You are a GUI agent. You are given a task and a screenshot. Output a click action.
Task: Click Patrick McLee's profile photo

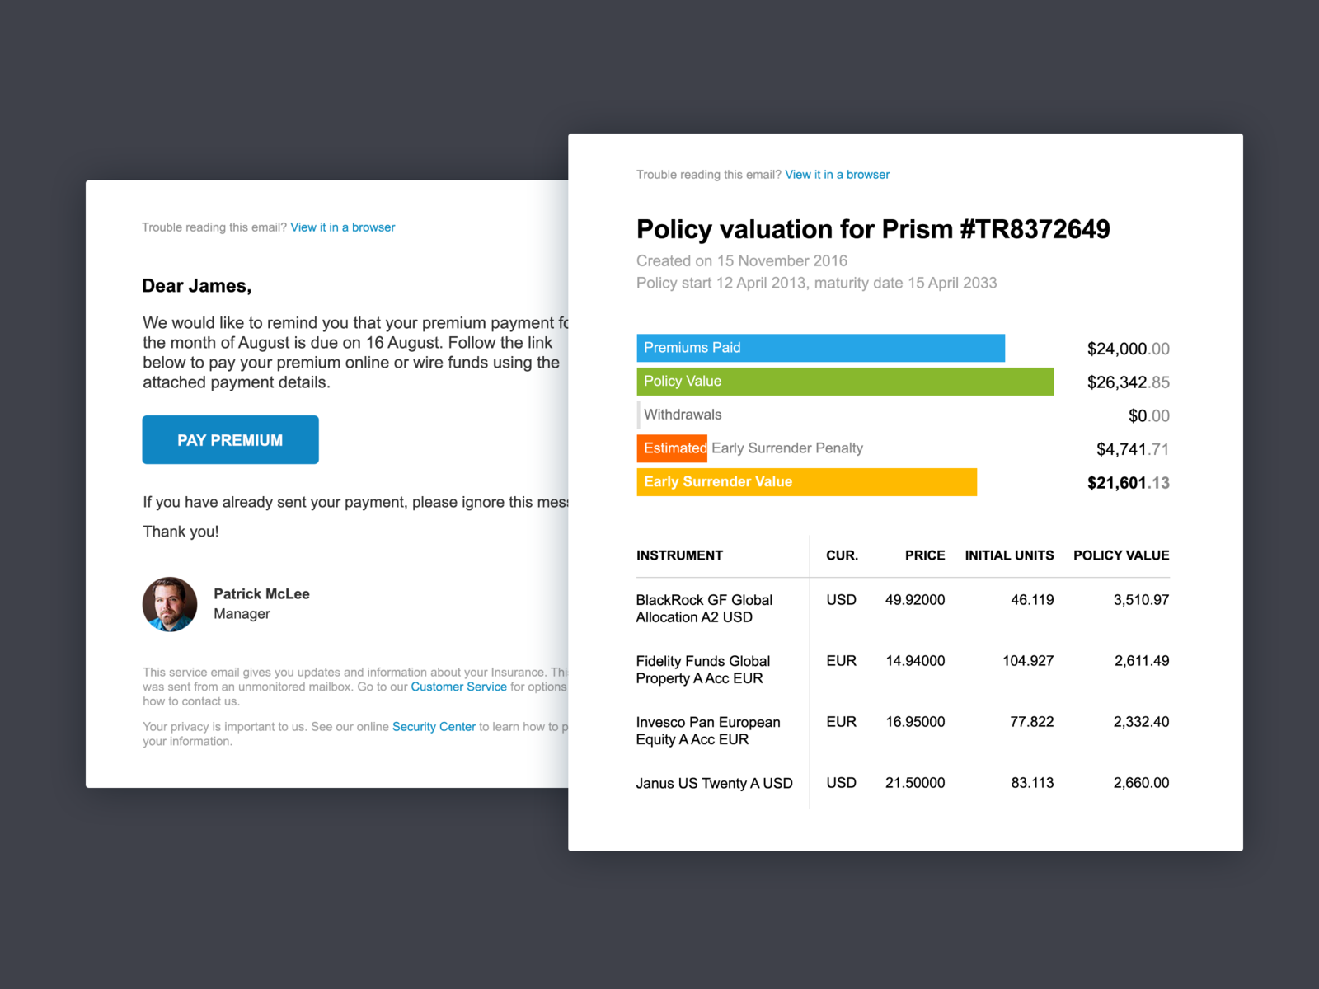[170, 604]
